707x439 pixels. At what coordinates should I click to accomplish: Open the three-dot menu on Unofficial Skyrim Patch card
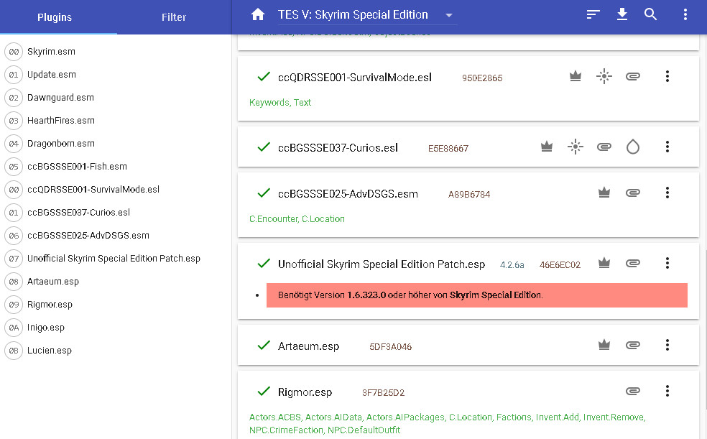[667, 263]
